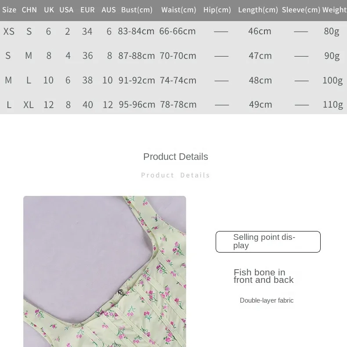Click the floral top product photo
The height and width of the screenshot is (347, 347).
tap(105, 271)
